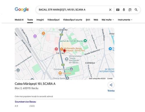Open the on-screen keyboard icon
Viewport: 145px width, 112px height.
click(118, 10)
